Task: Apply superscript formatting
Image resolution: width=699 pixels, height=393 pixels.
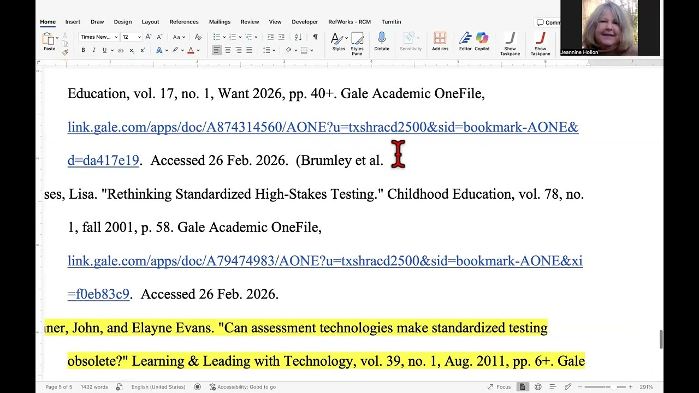Action: 143,50
